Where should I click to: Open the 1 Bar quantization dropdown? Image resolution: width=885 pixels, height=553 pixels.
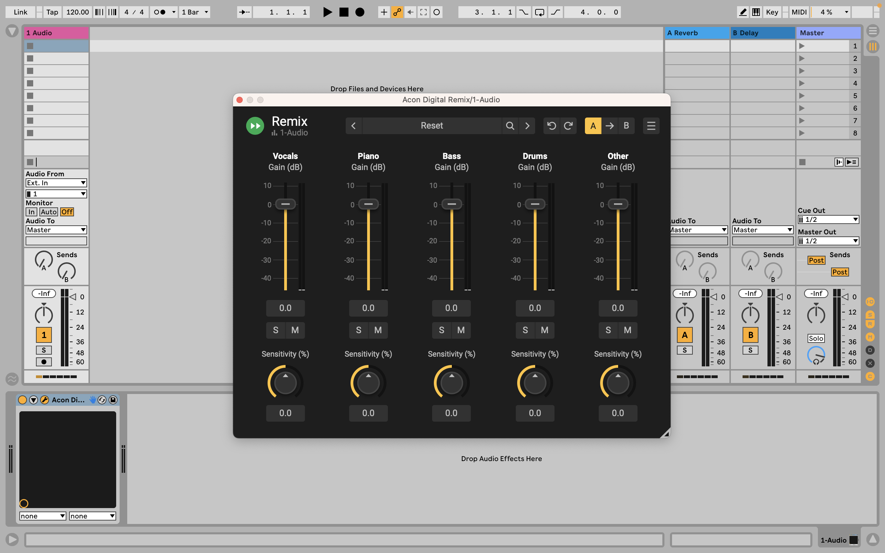[195, 12]
